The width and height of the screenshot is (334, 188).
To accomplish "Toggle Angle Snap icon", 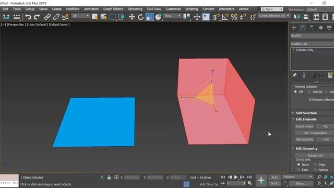I will click(x=225, y=17).
